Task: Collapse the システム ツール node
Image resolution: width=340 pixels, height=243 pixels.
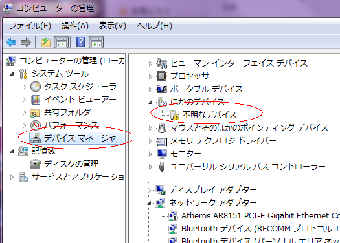Action: (12, 74)
